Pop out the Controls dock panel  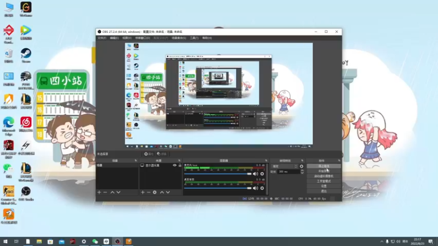(339, 161)
